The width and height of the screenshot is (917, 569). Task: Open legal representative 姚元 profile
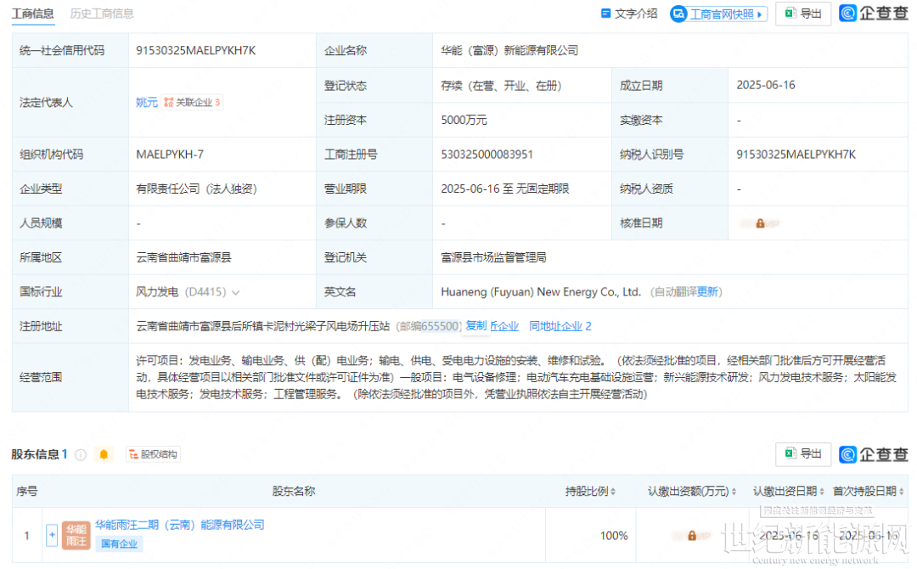(147, 103)
